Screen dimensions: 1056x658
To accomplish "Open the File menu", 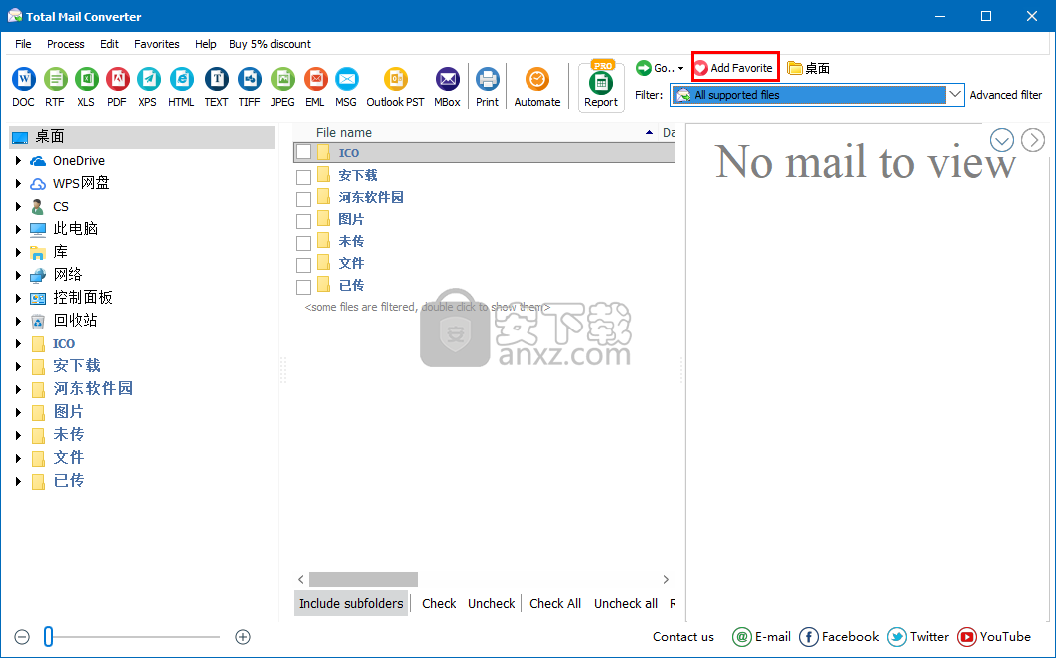I will pos(23,44).
